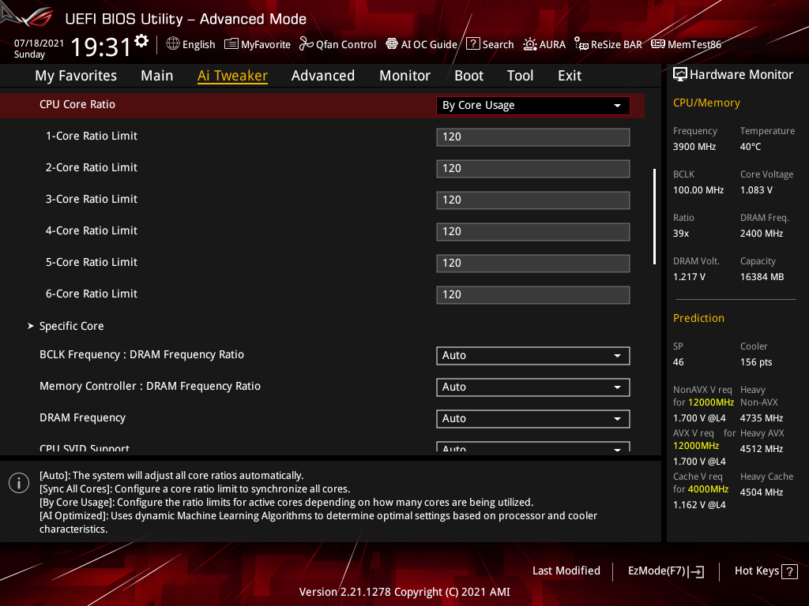Image resolution: width=809 pixels, height=606 pixels.
Task: Click the Hot Keys help icon
Action: [x=790, y=570]
